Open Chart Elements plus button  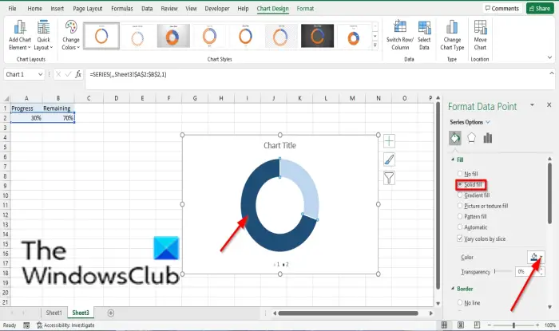pos(389,141)
